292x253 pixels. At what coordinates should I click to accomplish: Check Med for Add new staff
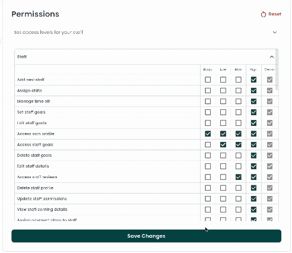click(x=239, y=80)
